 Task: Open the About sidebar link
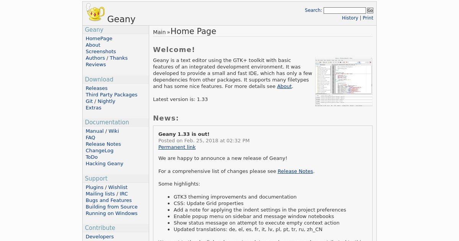tap(93, 45)
